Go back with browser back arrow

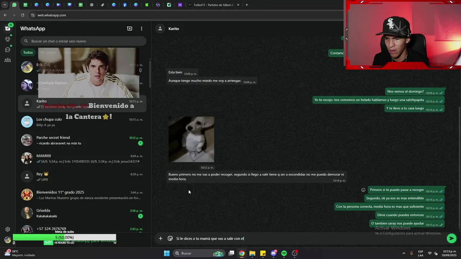[x=5, y=15]
